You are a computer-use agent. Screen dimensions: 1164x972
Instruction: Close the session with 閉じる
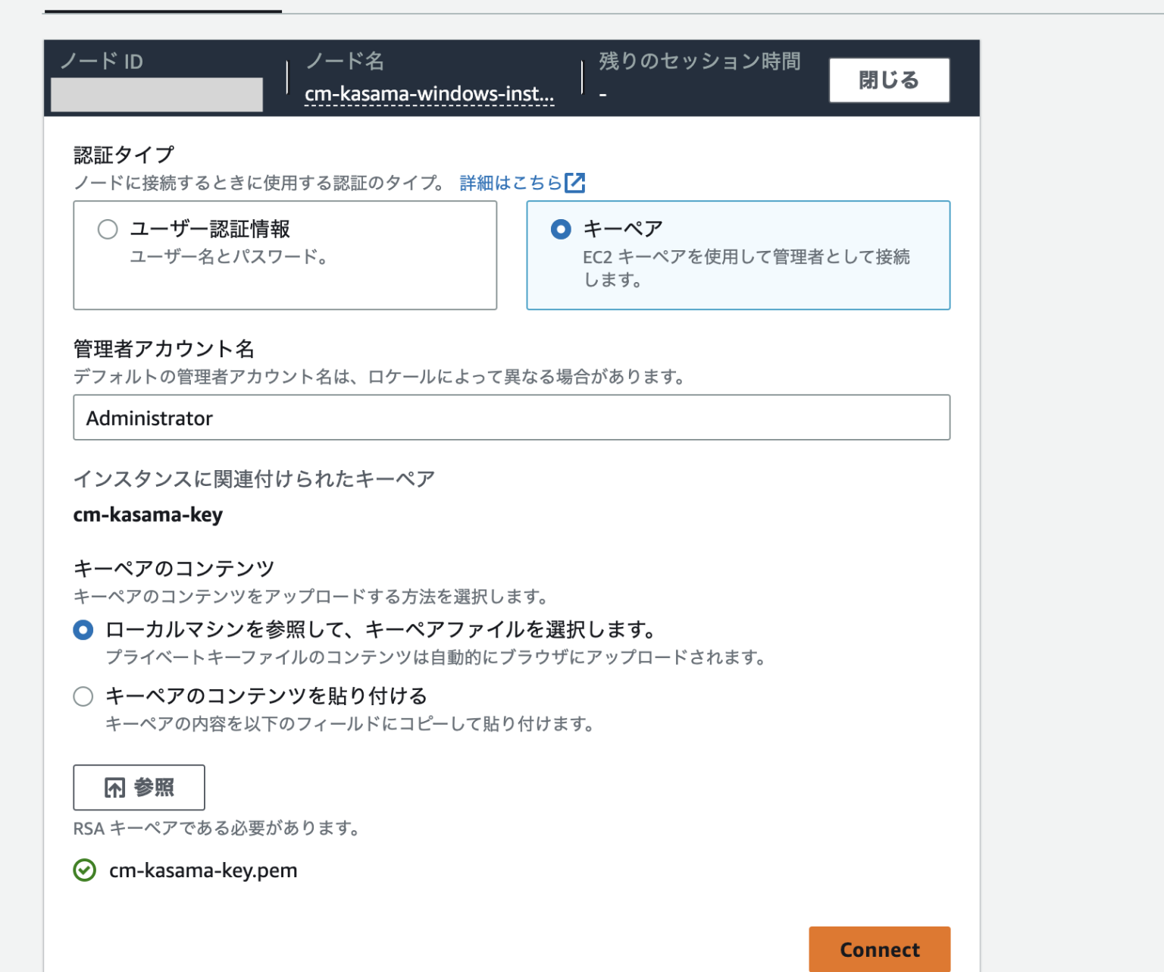click(x=888, y=80)
